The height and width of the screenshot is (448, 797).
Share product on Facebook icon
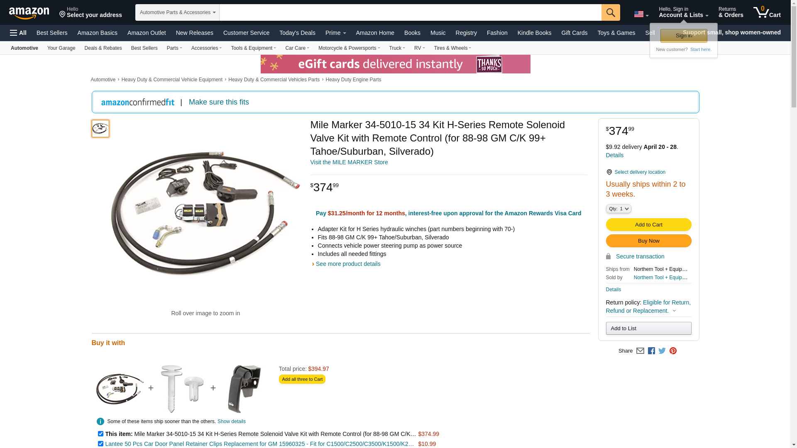651,351
